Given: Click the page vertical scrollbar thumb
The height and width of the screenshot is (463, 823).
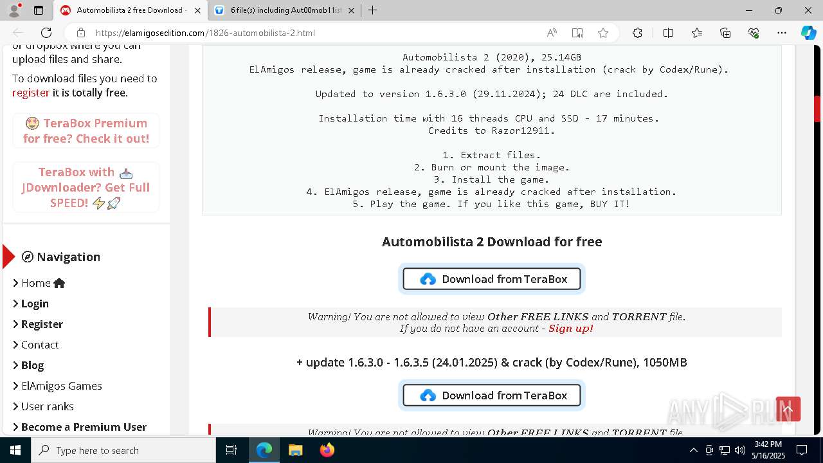Looking at the screenshot, I should click(818, 109).
